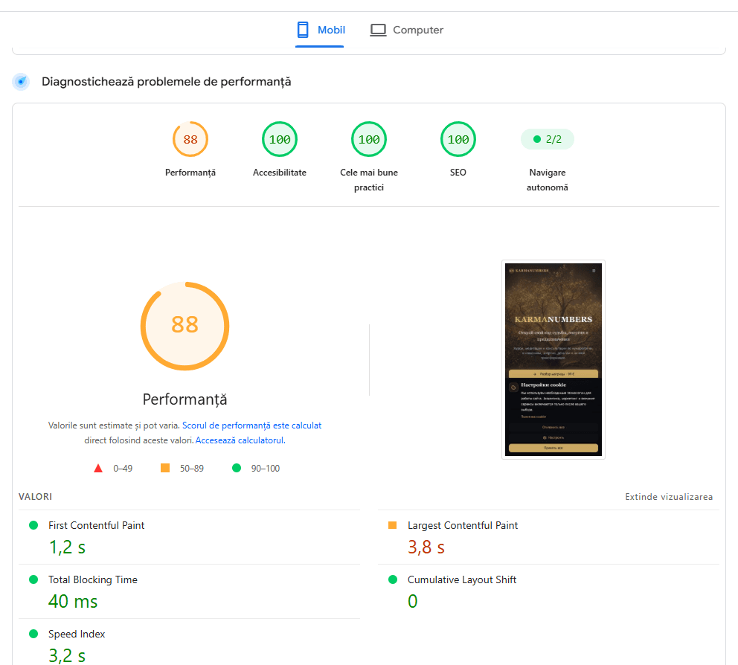Click Extinde vizualizarea to expand metrics

pos(669,497)
